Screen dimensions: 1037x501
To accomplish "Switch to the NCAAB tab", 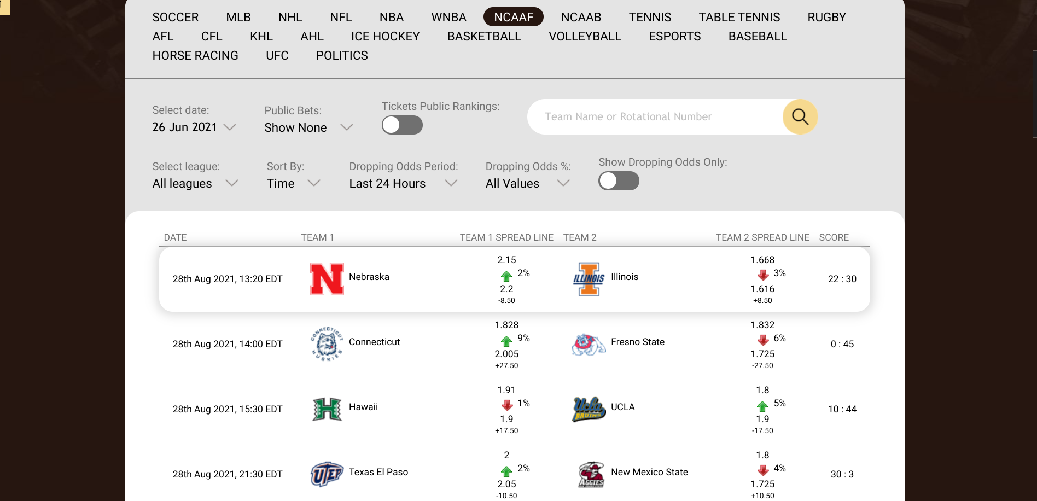I will tap(581, 17).
